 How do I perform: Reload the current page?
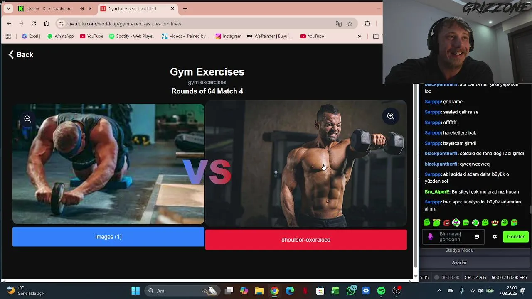[x=34, y=24]
